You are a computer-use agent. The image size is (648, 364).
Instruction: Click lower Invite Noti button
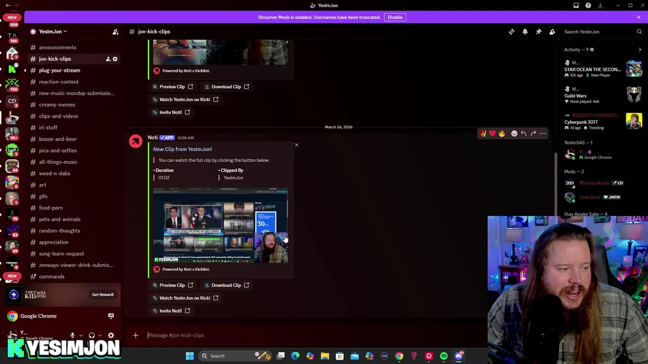(x=172, y=311)
